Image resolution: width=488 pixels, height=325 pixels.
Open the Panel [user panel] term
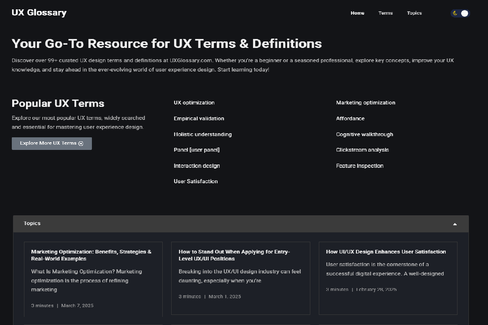click(197, 150)
